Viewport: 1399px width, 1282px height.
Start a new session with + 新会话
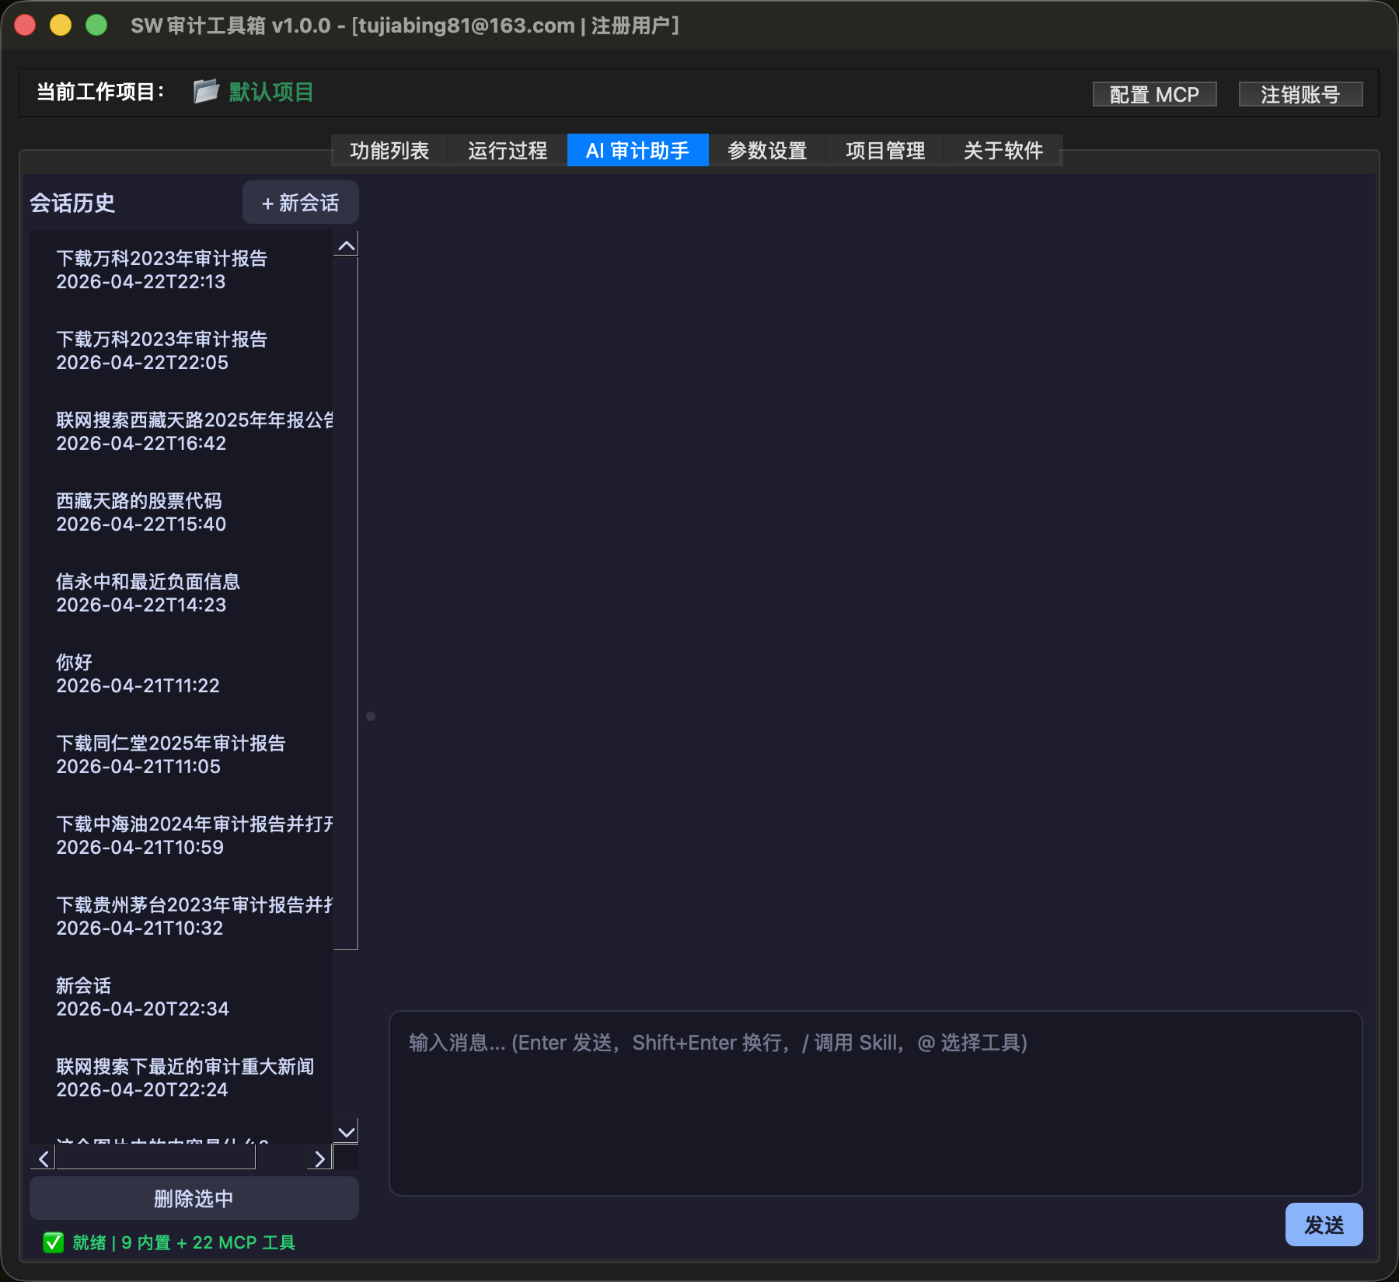pos(300,202)
